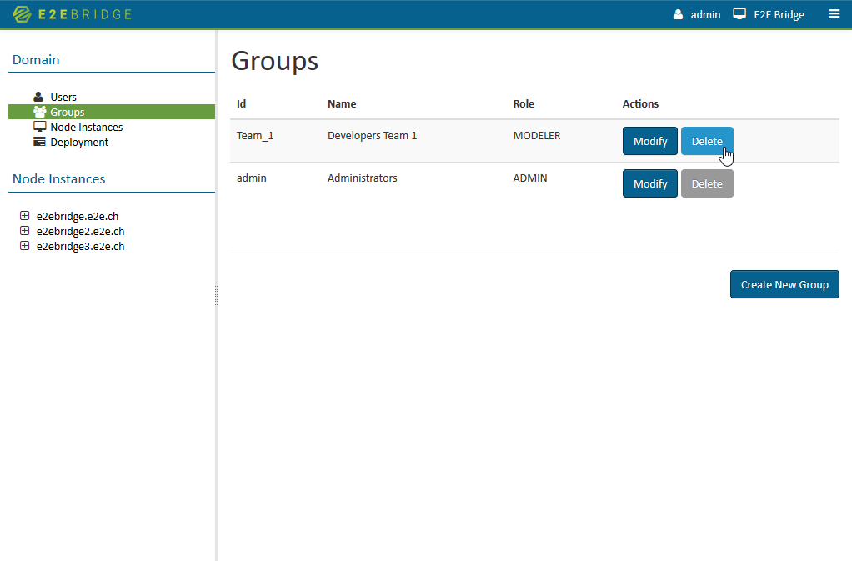
Task: Open the hamburger menu icon
Action: pyautogui.click(x=834, y=13)
